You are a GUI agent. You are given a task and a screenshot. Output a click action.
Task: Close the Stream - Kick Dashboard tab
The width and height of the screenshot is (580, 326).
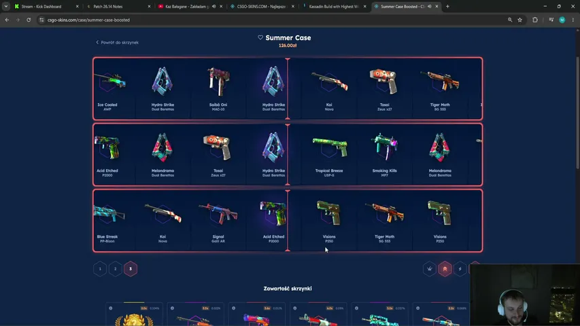(77, 6)
